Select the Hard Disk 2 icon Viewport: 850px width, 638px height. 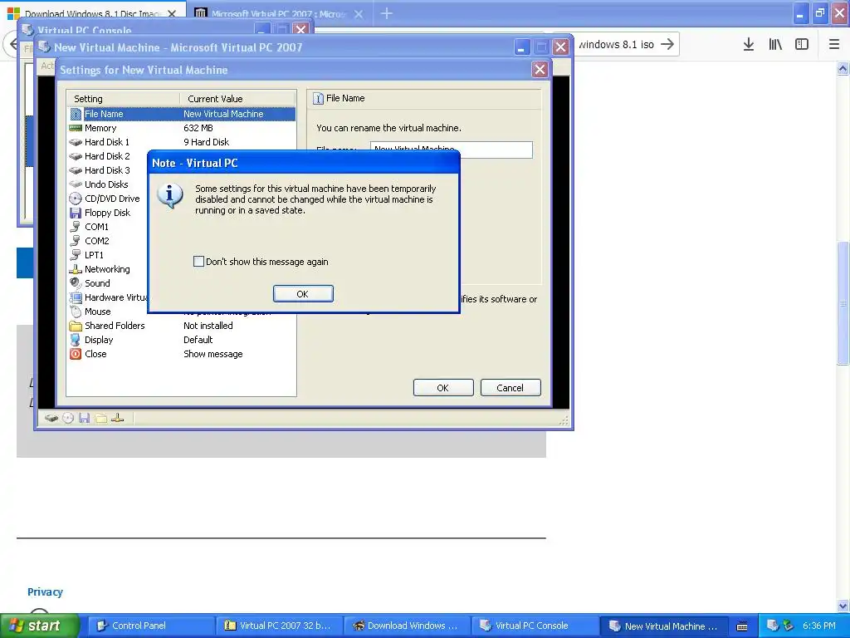point(76,156)
